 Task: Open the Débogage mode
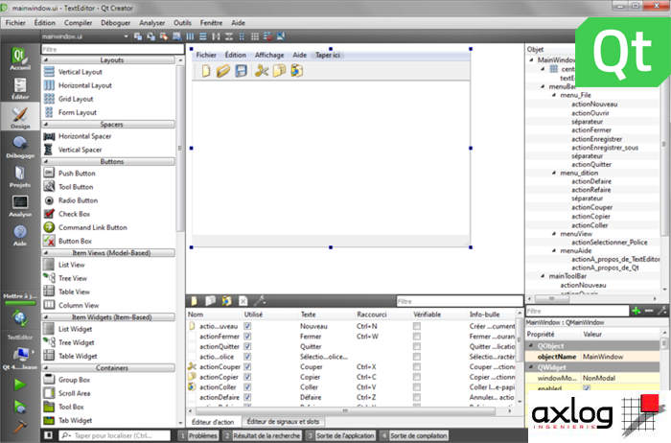[x=20, y=147]
